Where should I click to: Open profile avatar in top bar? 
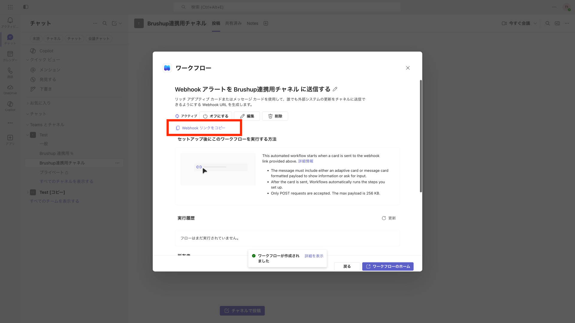pos(567,7)
